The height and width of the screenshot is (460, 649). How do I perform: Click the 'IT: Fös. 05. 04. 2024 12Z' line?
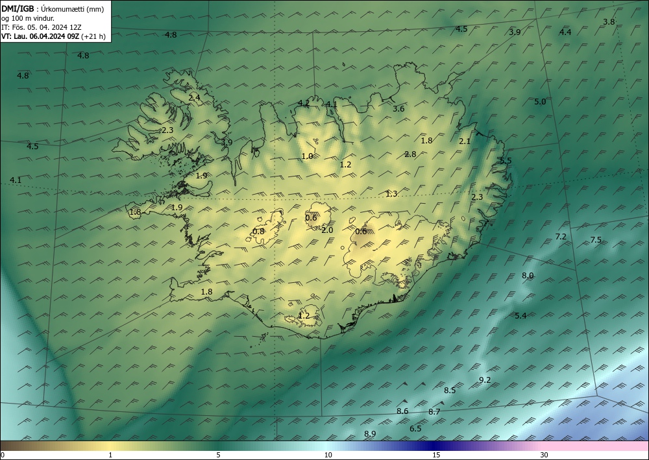pyautogui.click(x=42, y=27)
